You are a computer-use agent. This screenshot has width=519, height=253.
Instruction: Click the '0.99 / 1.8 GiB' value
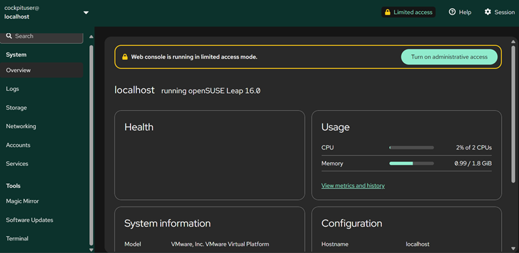473,163
